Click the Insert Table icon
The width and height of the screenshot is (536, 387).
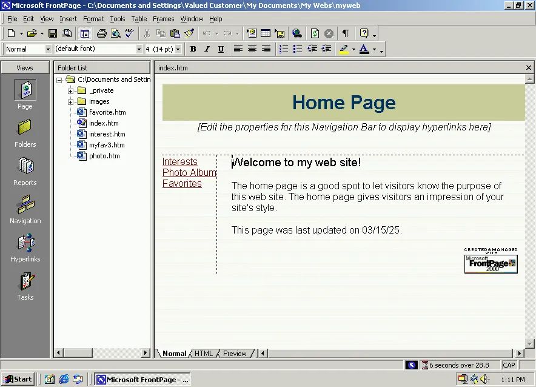(266, 33)
